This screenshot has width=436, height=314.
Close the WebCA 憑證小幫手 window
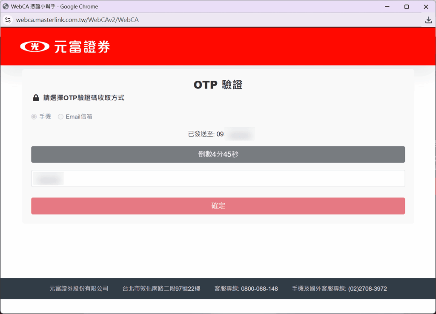pyautogui.click(x=426, y=6)
